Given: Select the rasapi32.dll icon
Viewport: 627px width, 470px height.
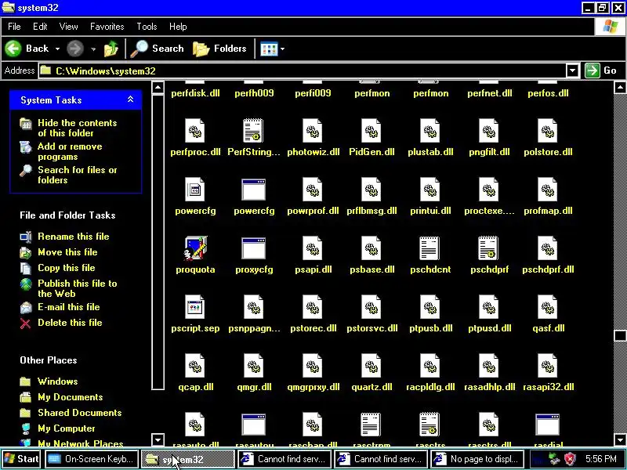Looking at the screenshot, I should tap(547, 366).
